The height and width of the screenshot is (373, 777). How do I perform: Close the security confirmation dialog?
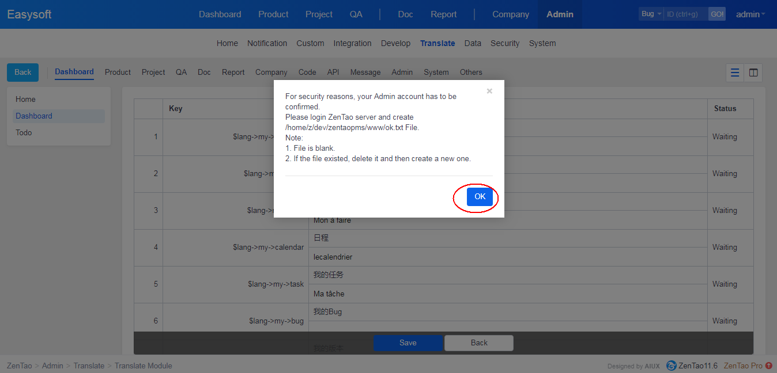click(489, 91)
